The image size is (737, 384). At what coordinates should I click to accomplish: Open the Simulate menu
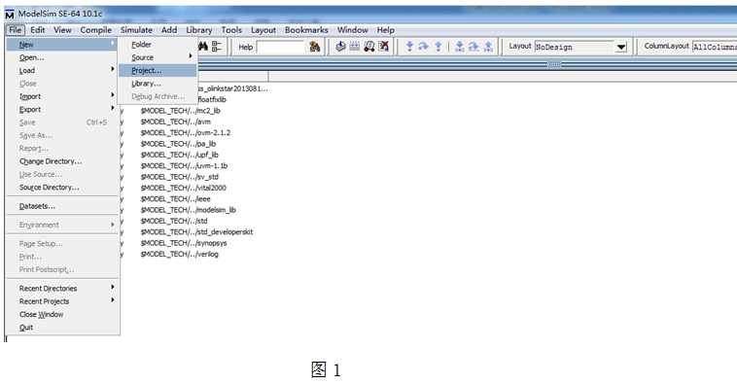pos(136,30)
